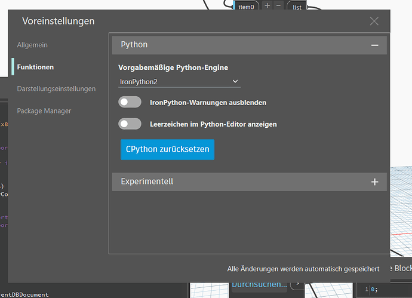Collapse the Python section with minus icon
This screenshot has width=412, height=298.
375,45
